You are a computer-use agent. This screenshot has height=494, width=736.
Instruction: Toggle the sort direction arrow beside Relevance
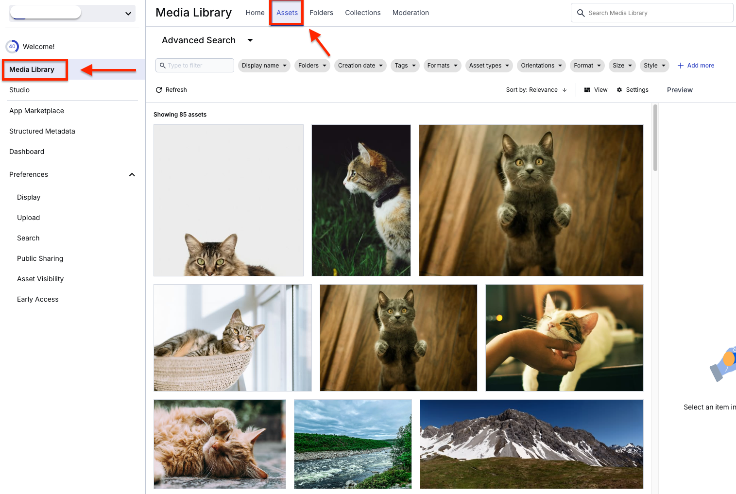(564, 90)
